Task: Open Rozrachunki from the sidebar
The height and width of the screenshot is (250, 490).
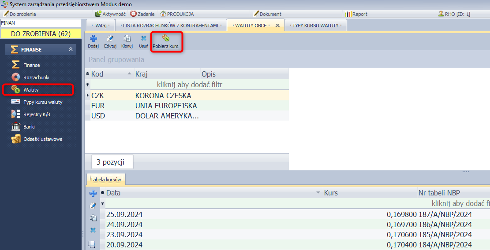Action: [36, 77]
